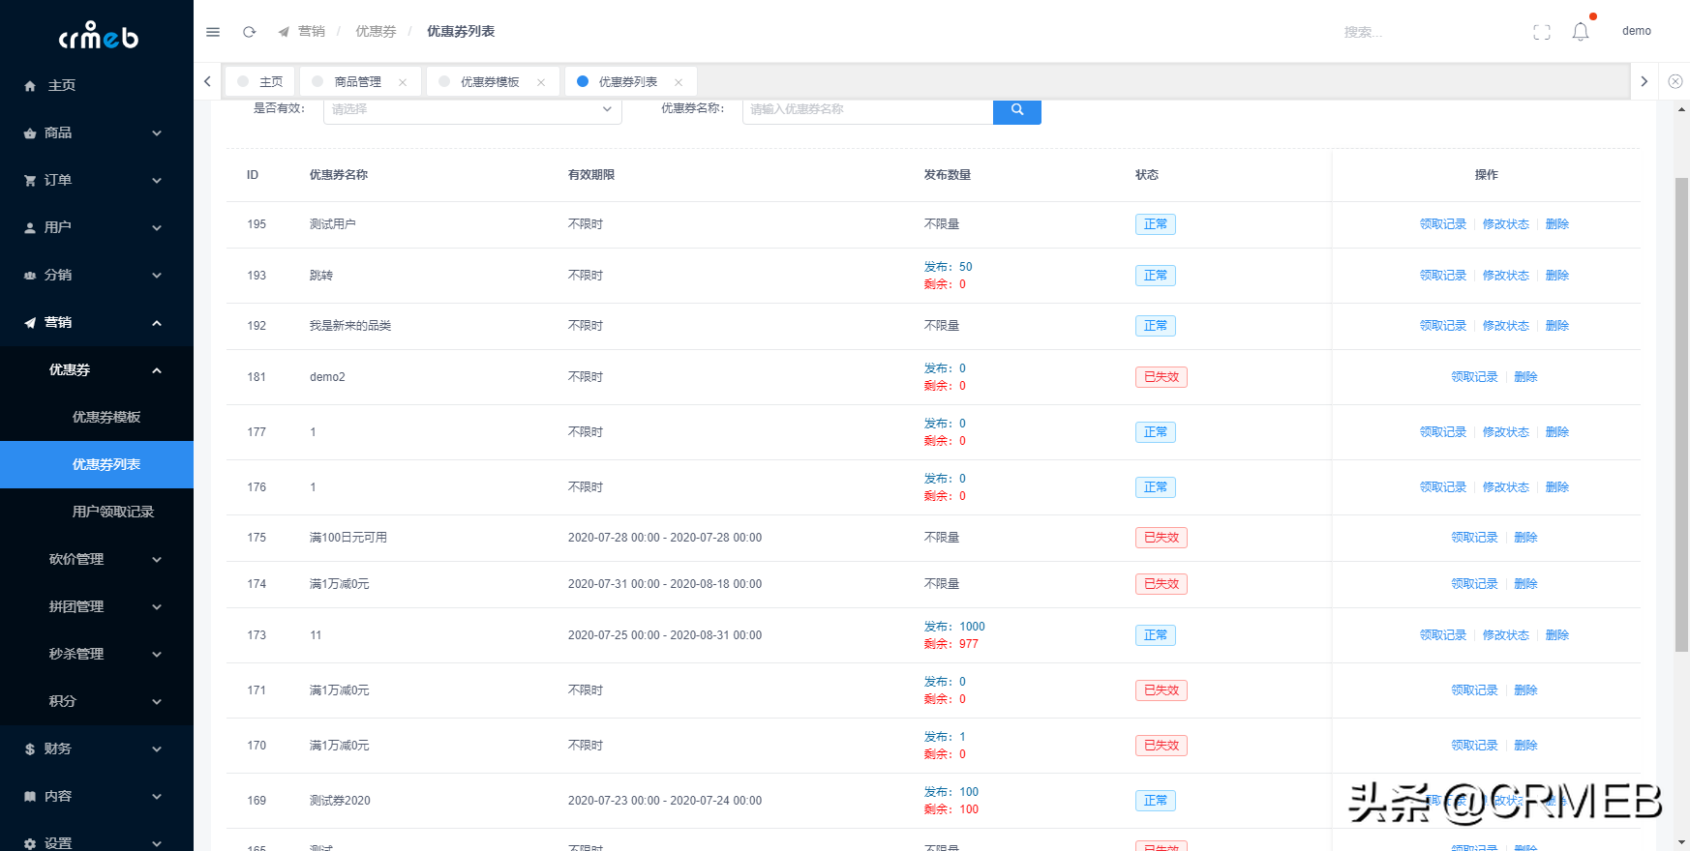Click the blue search magnifier button
The image size is (1690, 851).
click(1017, 110)
